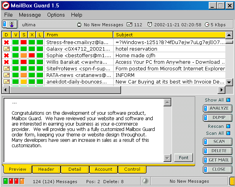
Task: Click the MailBox Guard title bar logo
Action: tap(6, 5)
